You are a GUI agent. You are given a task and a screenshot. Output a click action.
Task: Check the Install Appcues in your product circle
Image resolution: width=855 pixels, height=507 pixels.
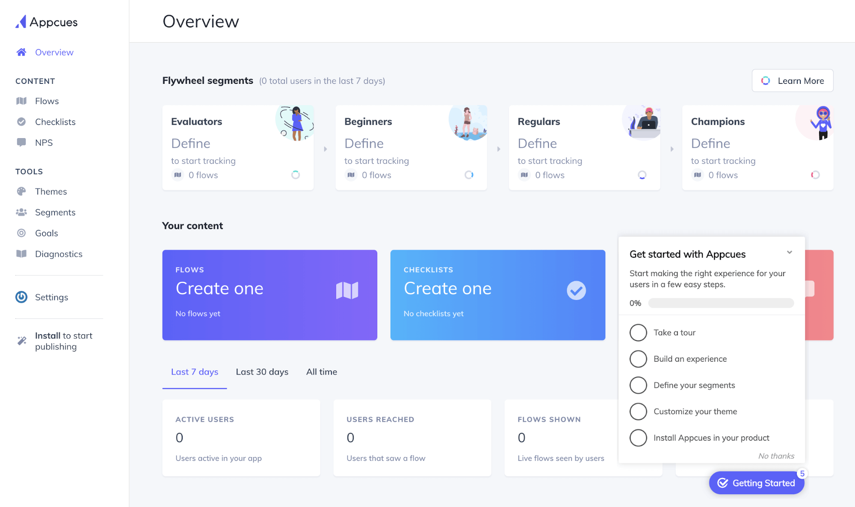[638, 438]
